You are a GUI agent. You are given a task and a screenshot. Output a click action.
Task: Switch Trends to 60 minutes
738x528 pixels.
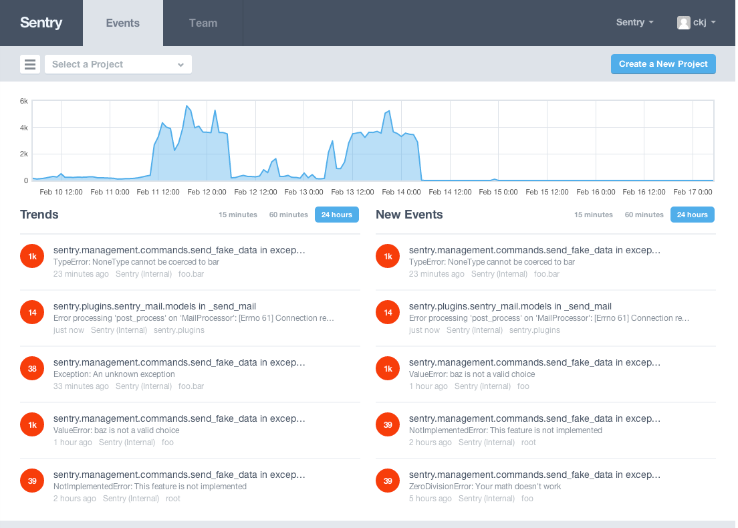(x=289, y=215)
